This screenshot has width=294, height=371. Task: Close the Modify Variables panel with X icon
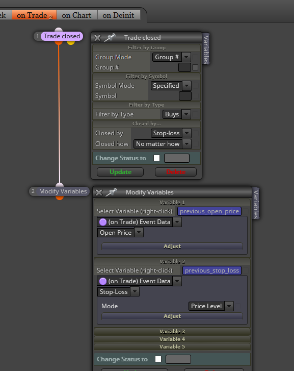click(x=99, y=192)
